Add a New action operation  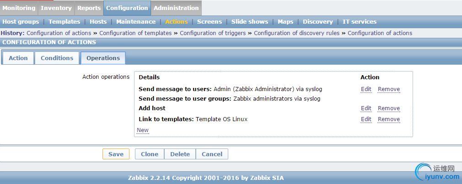coord(143,130)
